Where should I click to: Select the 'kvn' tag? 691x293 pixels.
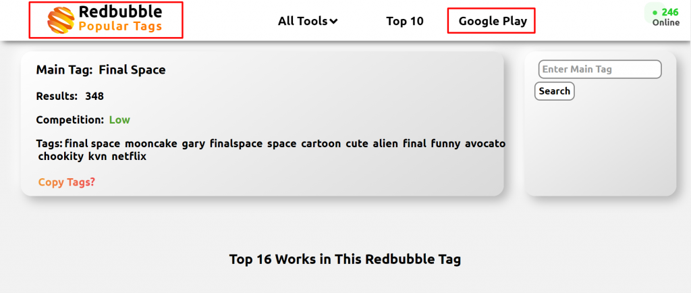coord(97,157)
